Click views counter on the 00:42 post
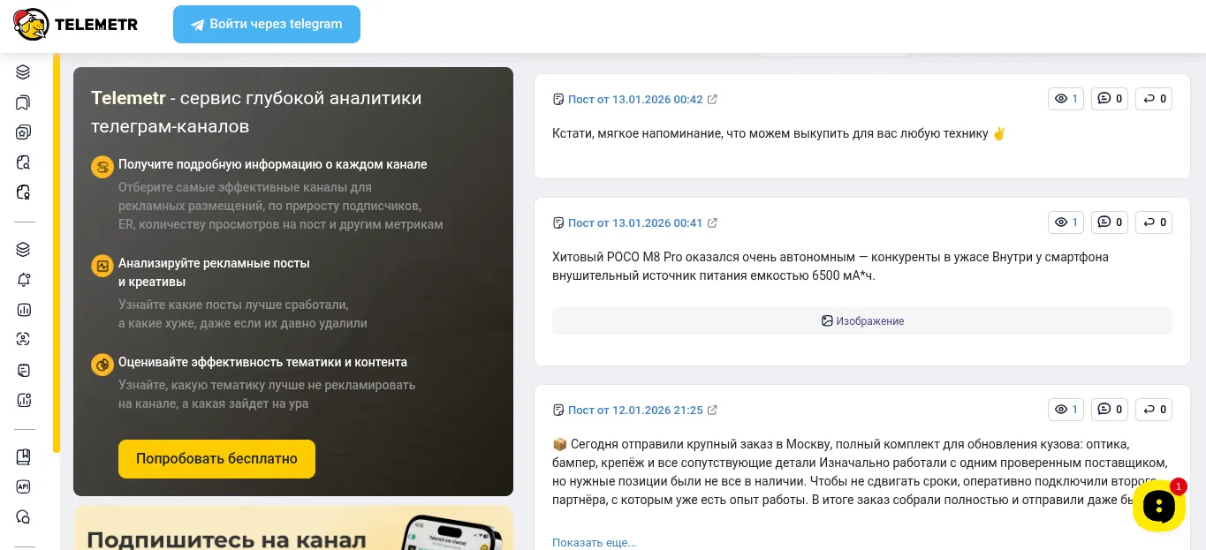 1066,99
